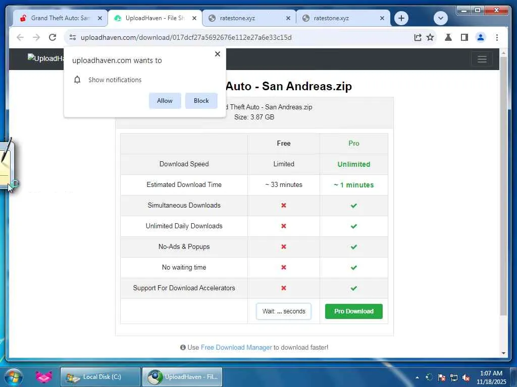Expand the UploadHaven hamburger menu
The height and width of the screenshot is (387, 517).
pyautogui.click(x=482, y=59)
